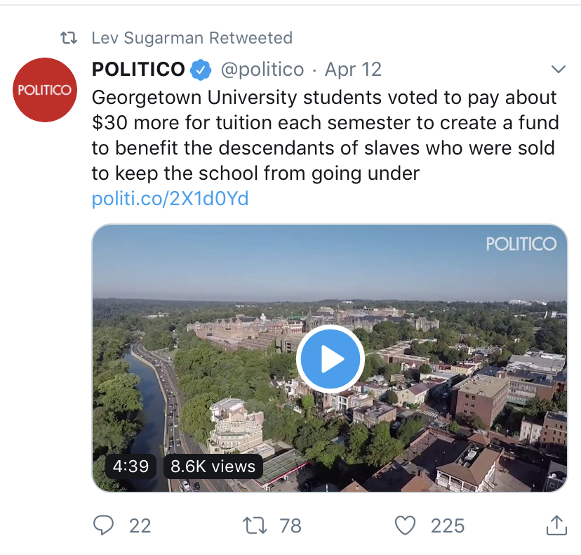Image resolution: width=581 pixels, height=555 pixels.
Task: Like the tweet with heart icon
Action: 405,525
